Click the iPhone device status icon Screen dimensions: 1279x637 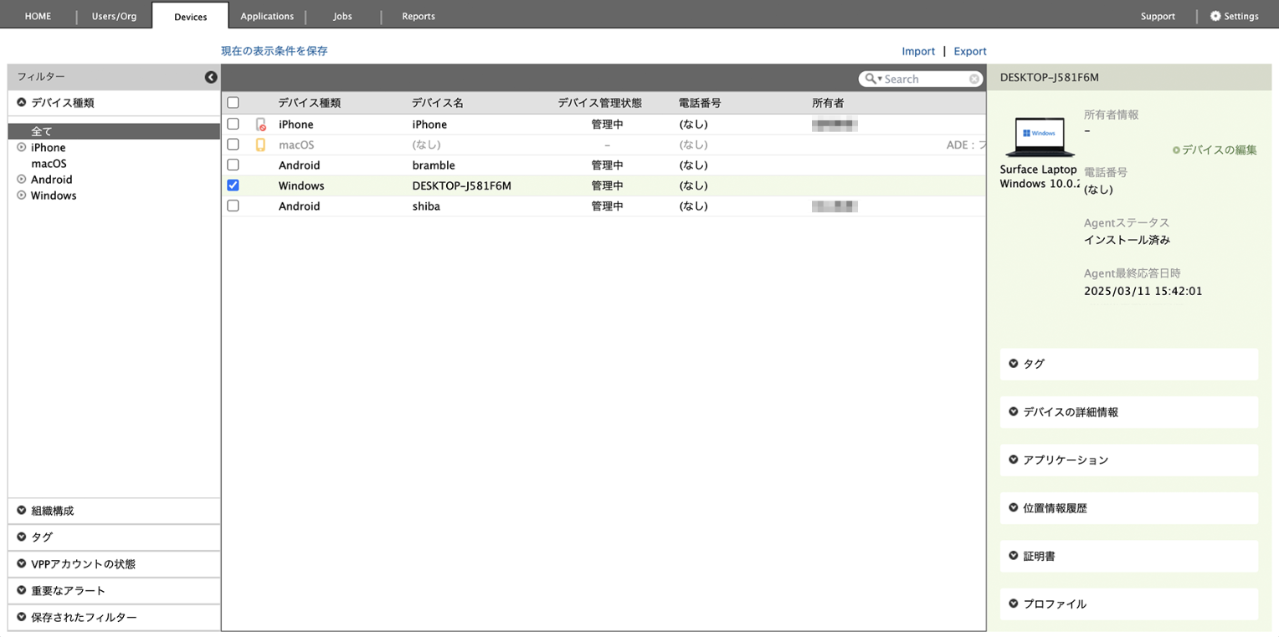tap(260, 125)
